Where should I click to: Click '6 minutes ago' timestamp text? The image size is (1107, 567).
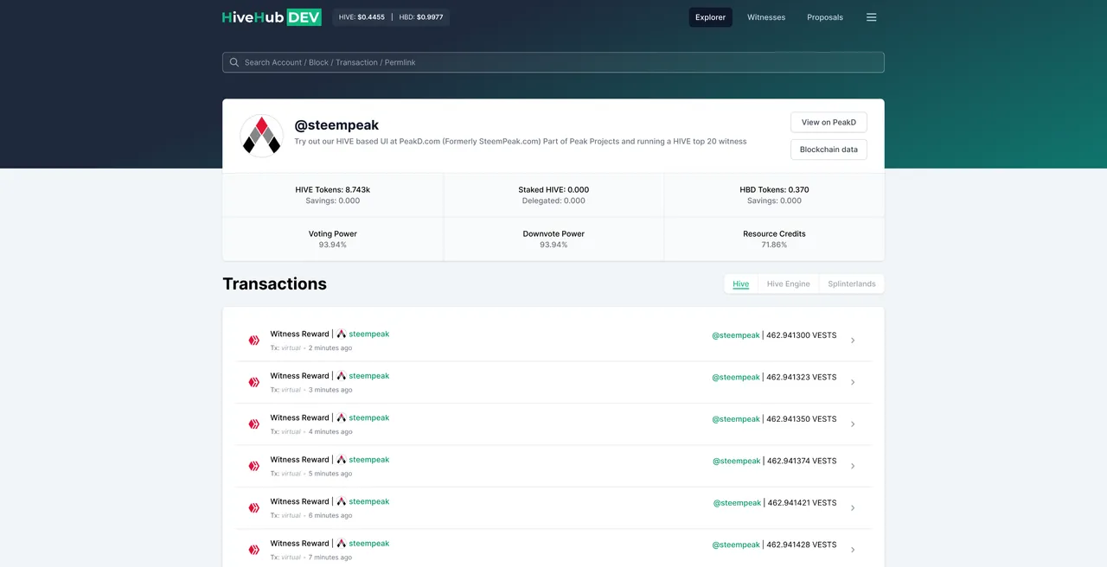[330, 515]
